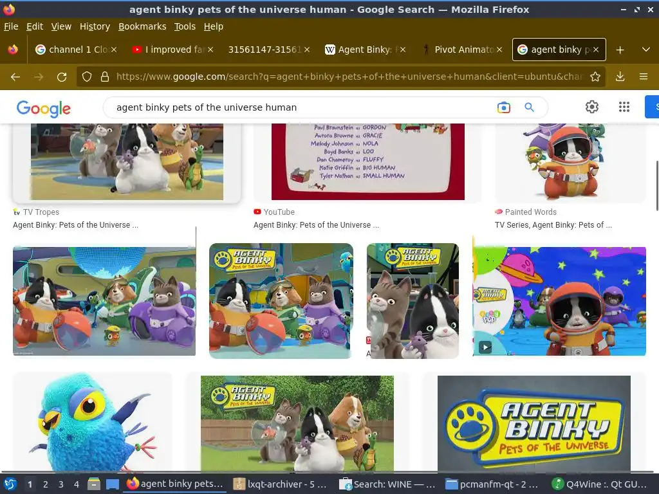Open the tracking protection shield icon
This screenshot has width=659, height=494.
pyautogui.click(x=87, y=77)
